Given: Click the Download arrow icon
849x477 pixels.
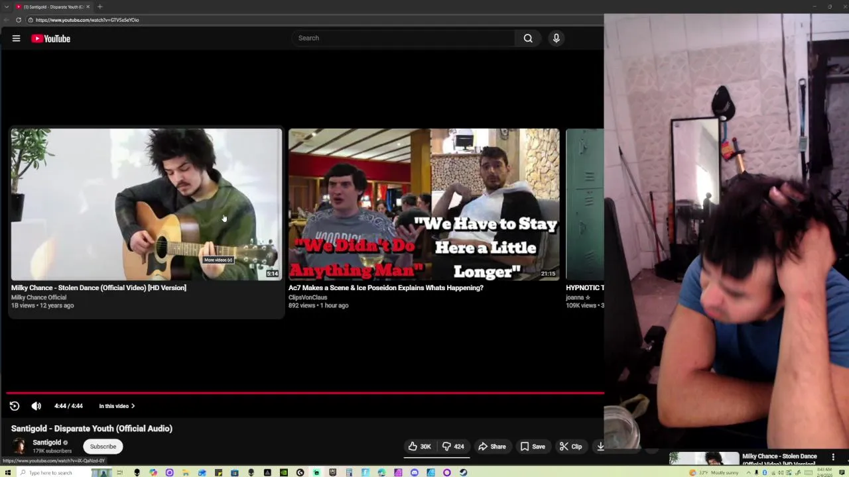Looking at the screenshot, I should [600, 447].
